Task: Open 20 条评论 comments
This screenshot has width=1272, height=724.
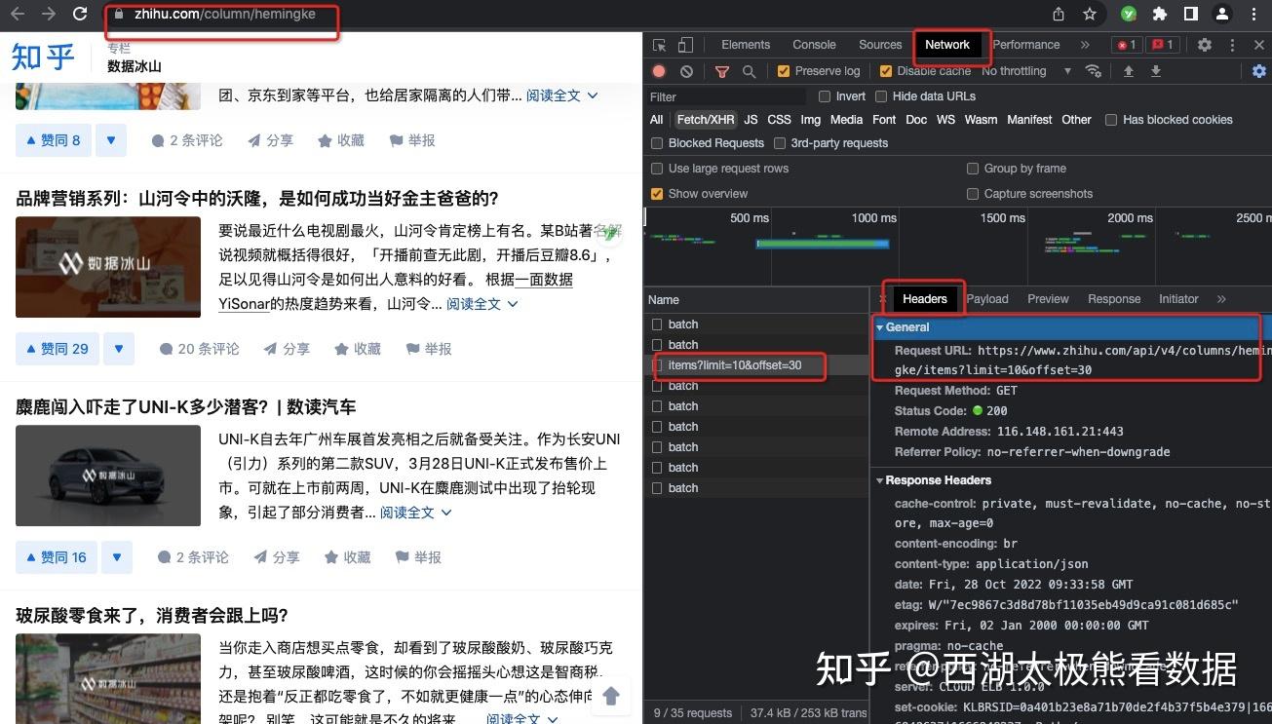Action: click(199, 349)
